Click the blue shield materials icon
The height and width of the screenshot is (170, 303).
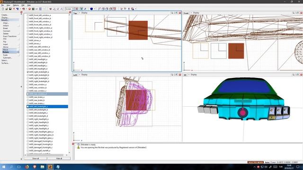click(91, 9)
